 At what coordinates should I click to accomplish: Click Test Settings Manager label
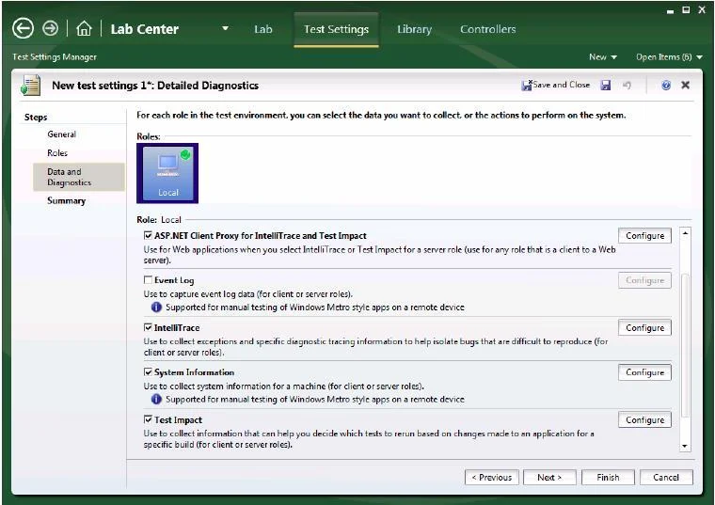(55, 57)
